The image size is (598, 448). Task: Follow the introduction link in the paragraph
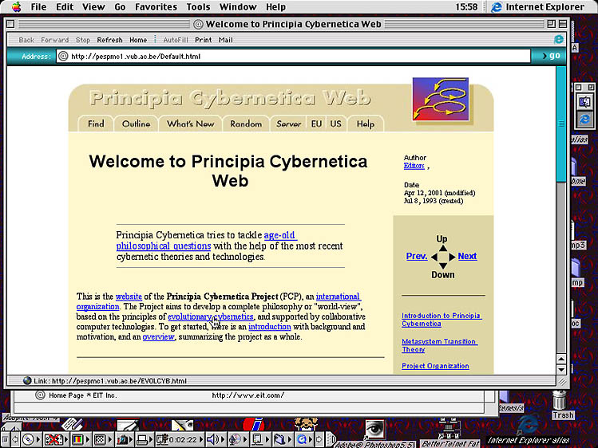tap(270, 327)
